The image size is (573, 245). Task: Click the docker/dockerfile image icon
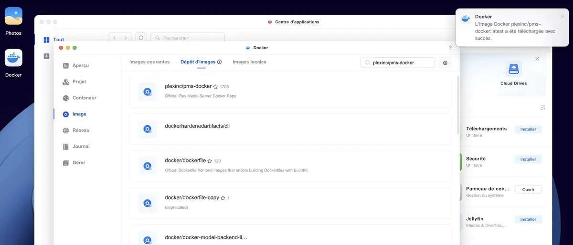point(147,166)
